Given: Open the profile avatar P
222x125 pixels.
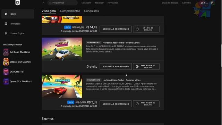Looking at the screenshot, I should 212,3.
